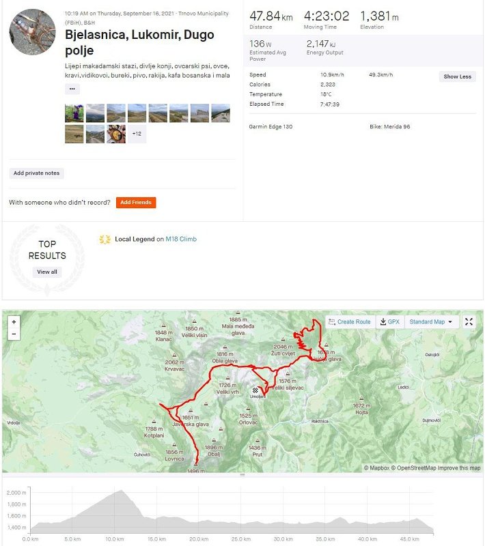Click the elevation chart peak near 10 km
Viewport: 485px width, 546px height.
[x=121, y=491]
